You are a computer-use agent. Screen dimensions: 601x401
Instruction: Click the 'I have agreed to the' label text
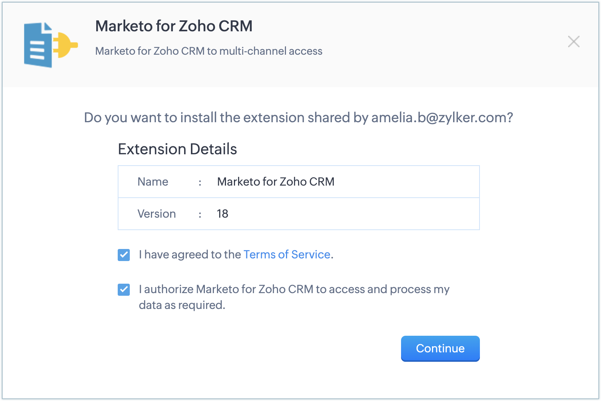coord(190,255)
